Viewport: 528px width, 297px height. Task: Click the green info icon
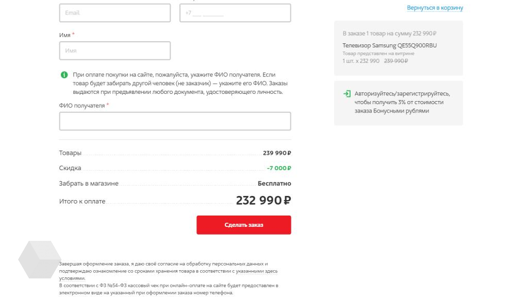(64, 75)
